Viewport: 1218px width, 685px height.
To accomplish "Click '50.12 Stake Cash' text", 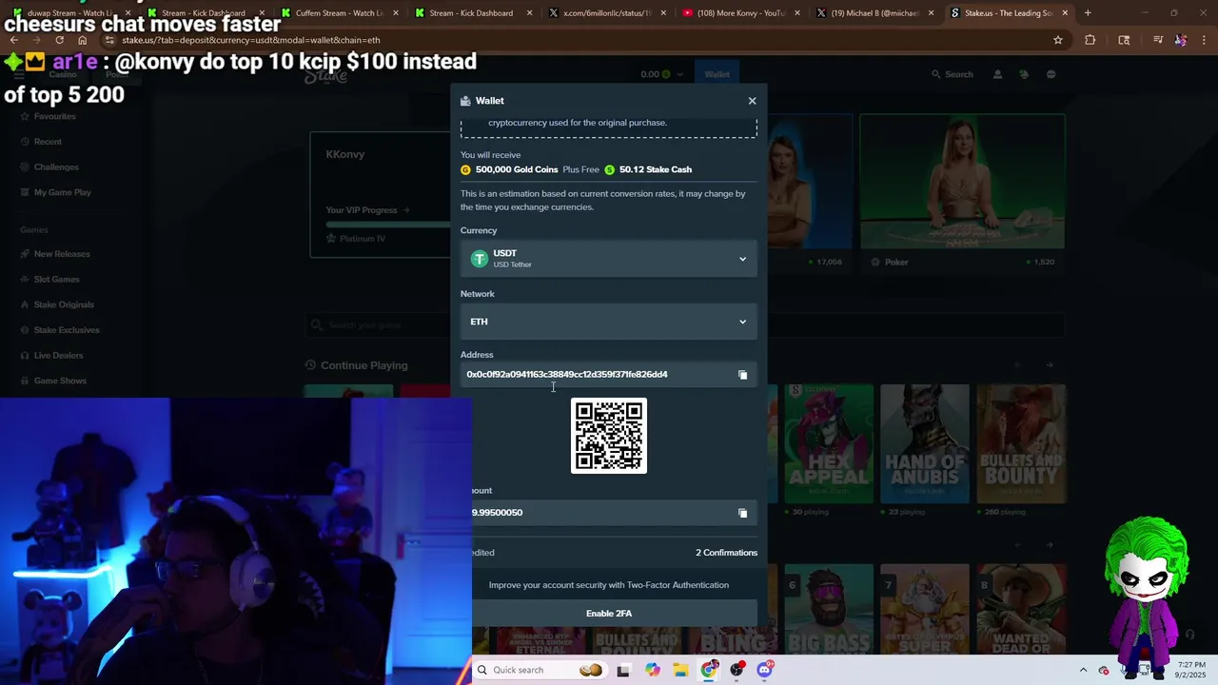I will click(656, 169).
